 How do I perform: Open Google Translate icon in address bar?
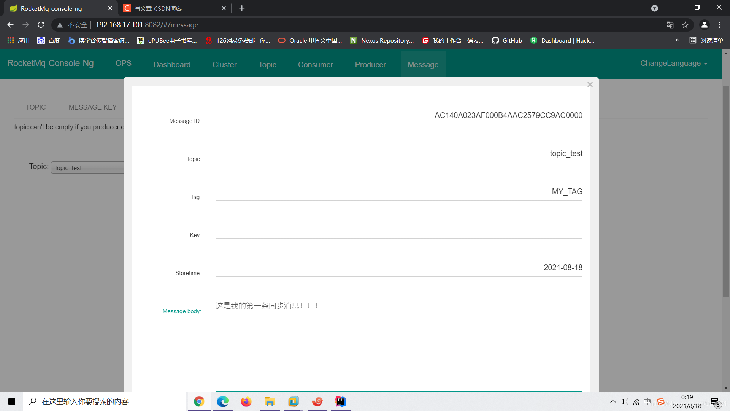click(x=670, y=25)
